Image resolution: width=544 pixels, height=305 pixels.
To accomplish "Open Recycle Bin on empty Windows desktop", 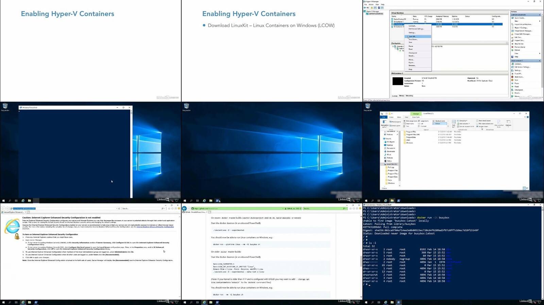I will click(186, 107).
